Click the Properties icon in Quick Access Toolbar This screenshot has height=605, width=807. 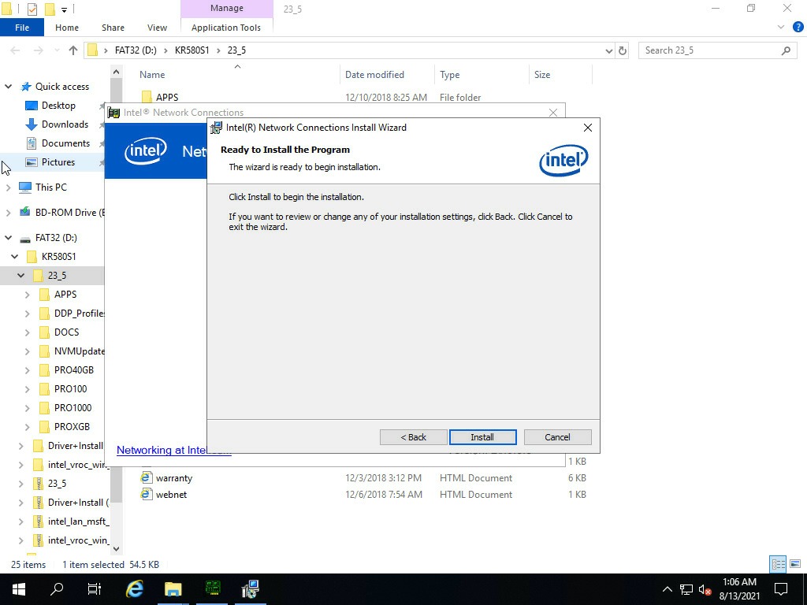[32, 9]
